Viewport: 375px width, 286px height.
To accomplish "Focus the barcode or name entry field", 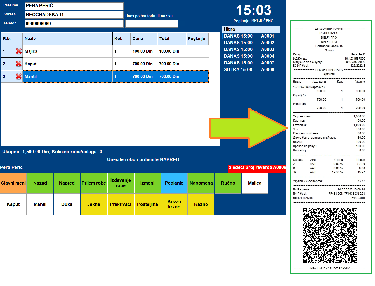I will [x=151, y=24].
